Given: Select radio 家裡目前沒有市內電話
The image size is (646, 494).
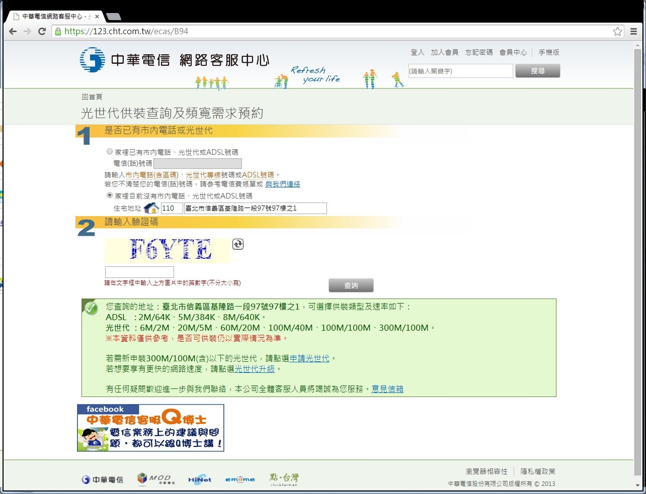Looking at the screenshot, I should [x=110, y=195].
